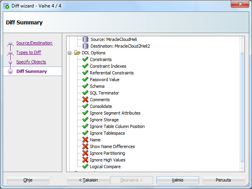Click the green check beside Constraints
This screenshot has height=189, width=252.
tap(85, 59)
